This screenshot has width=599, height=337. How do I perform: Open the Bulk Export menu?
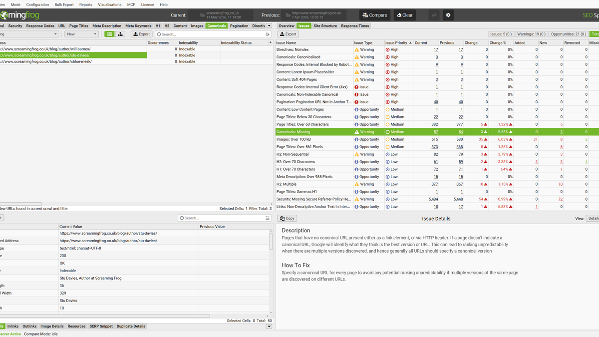[64, 4]
